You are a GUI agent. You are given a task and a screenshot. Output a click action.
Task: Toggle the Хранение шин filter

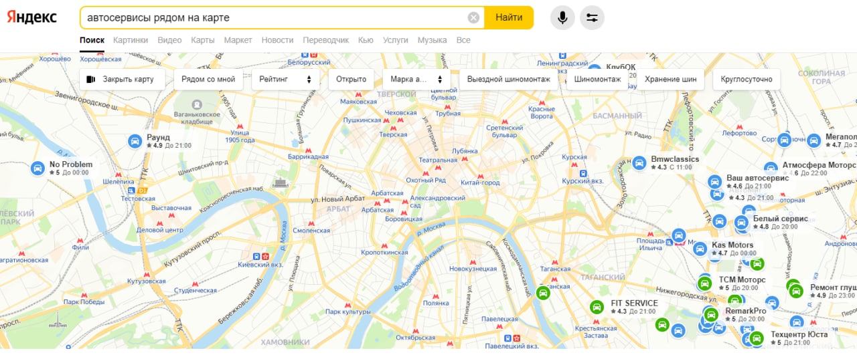[670, 79]
